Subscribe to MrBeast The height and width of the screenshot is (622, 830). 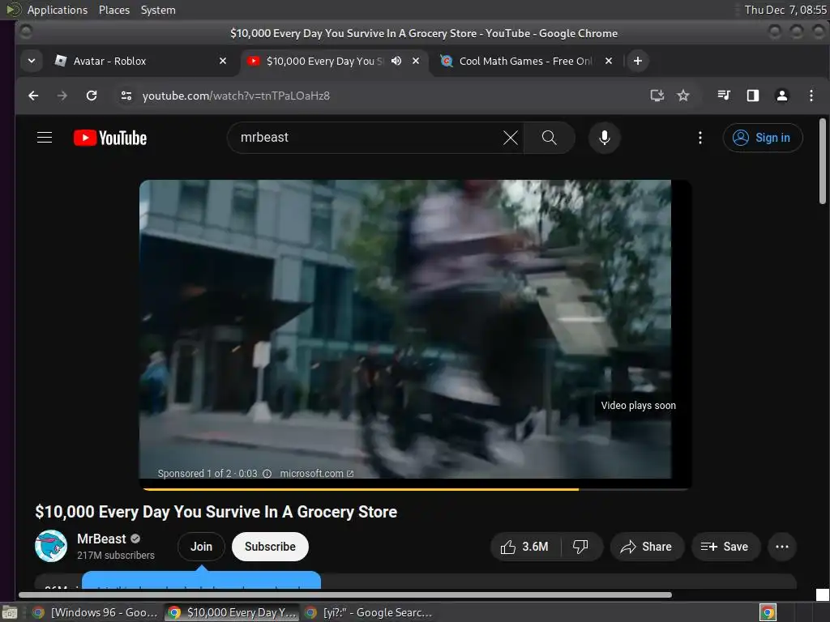point(270,547)
